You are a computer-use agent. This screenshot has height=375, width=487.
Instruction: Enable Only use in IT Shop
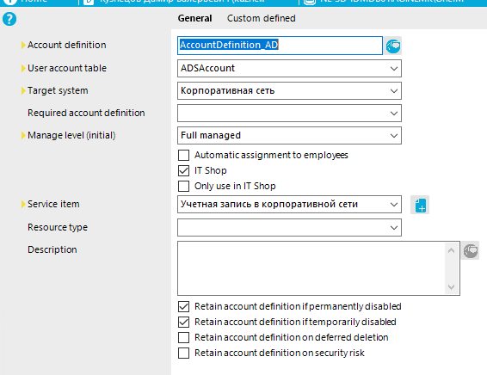click(183, 187)
